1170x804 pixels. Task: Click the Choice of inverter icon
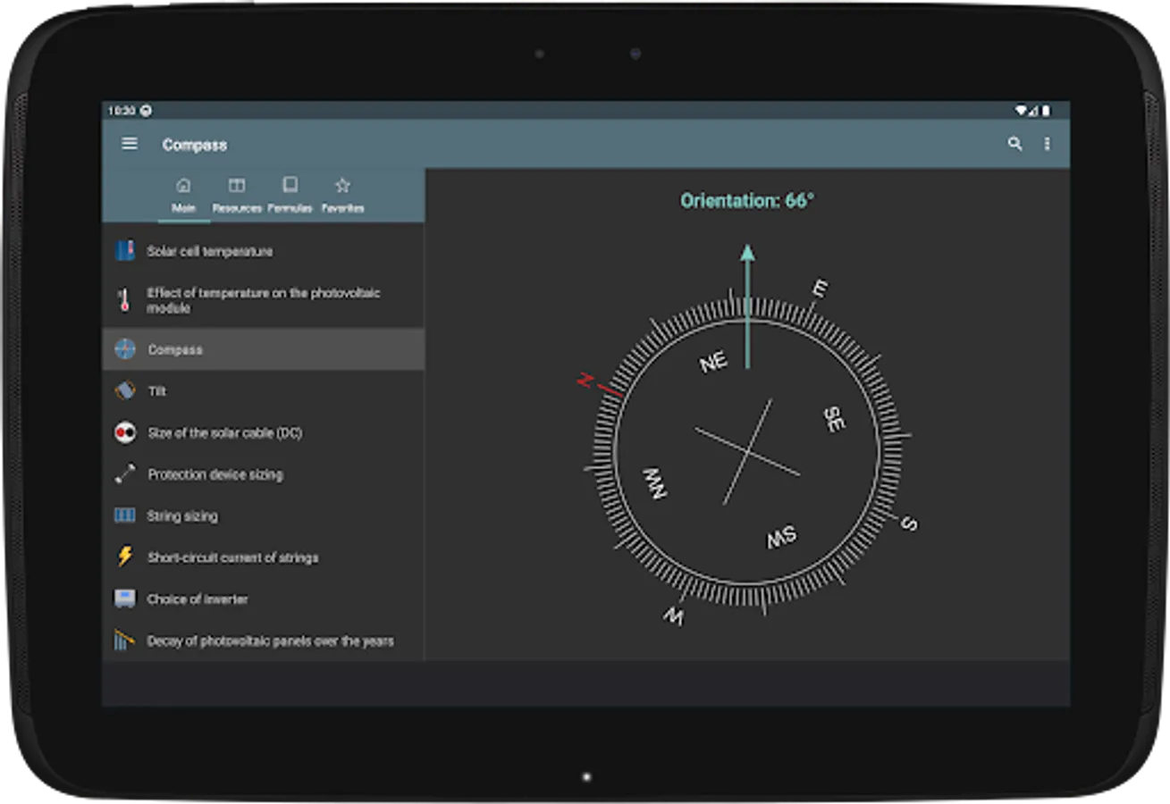point(125,599)
